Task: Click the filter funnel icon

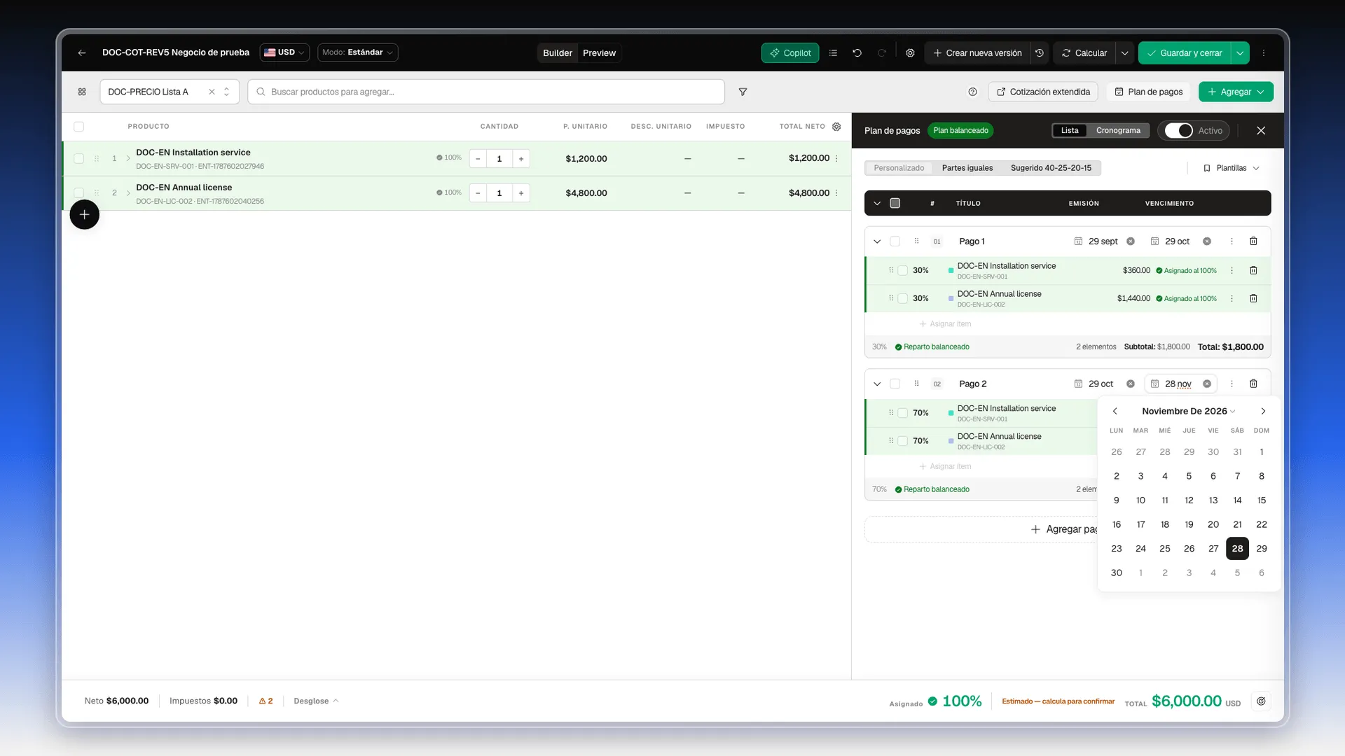Action: click(743, 92)
